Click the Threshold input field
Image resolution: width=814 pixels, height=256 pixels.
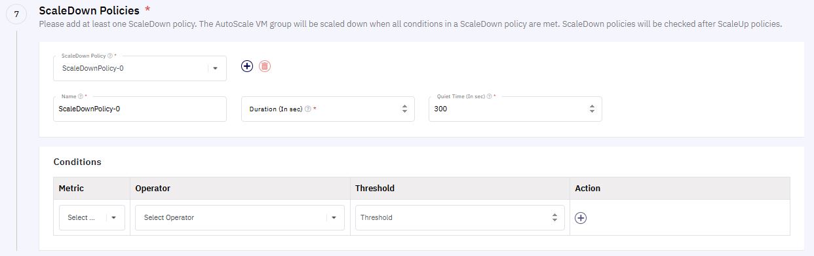[459, 217]
